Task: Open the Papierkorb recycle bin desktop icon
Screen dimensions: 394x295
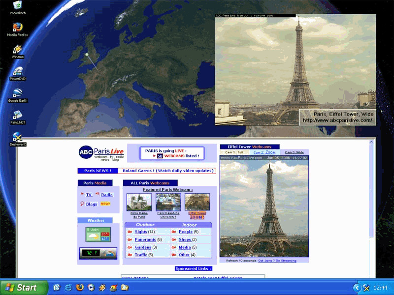Action: coord(18,7)
